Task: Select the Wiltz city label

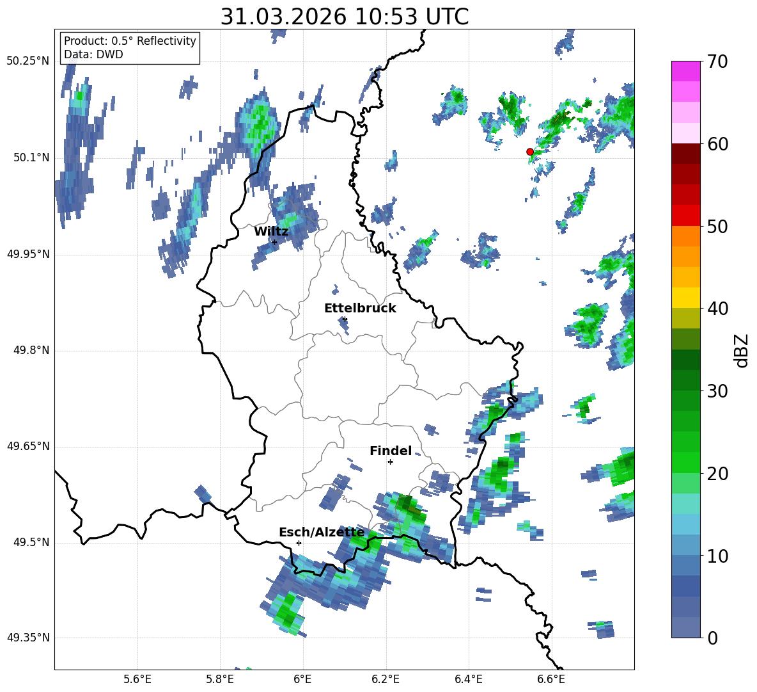Action: pyautogui.click(x=271, y=232)
